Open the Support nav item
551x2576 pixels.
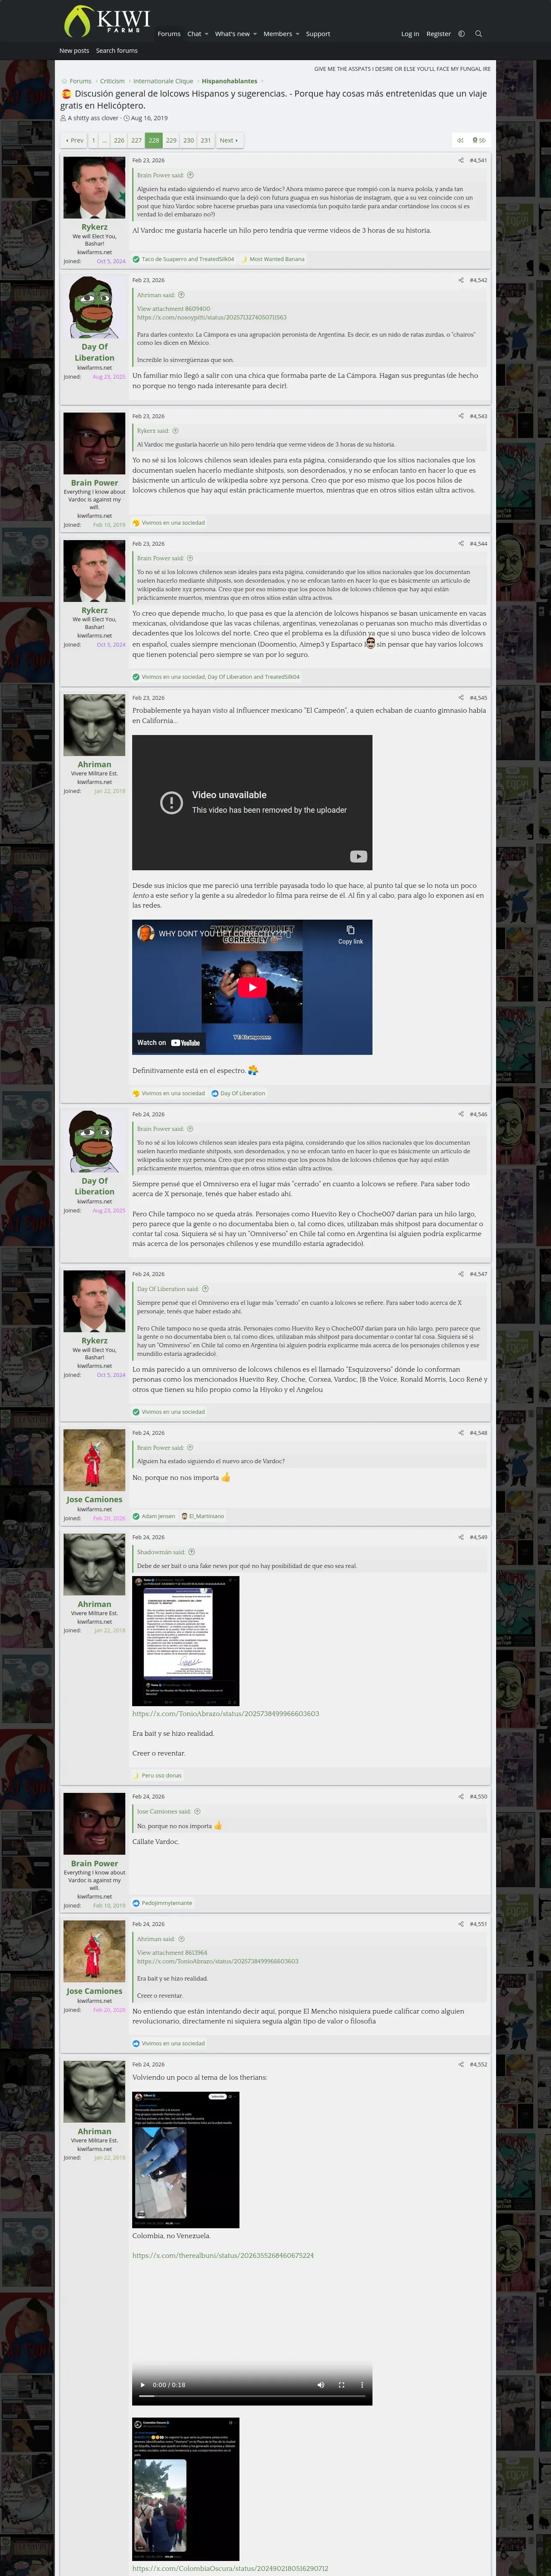point(318,34)
